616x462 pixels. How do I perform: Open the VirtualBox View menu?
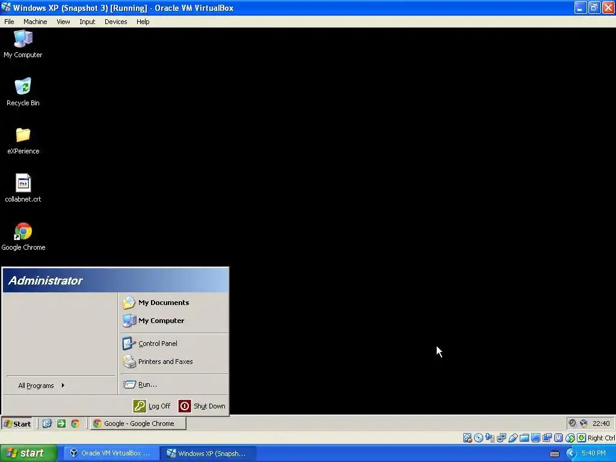point(63,22)
